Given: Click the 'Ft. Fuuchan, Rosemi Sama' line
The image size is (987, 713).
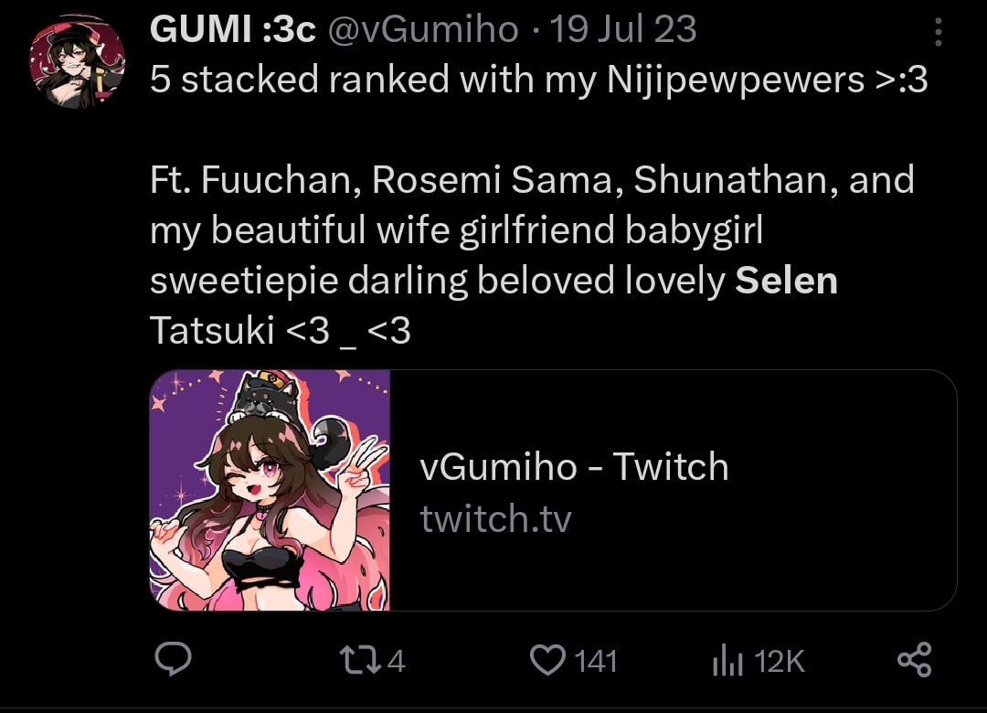Looking at the screenshot, I should coord(532,180).
